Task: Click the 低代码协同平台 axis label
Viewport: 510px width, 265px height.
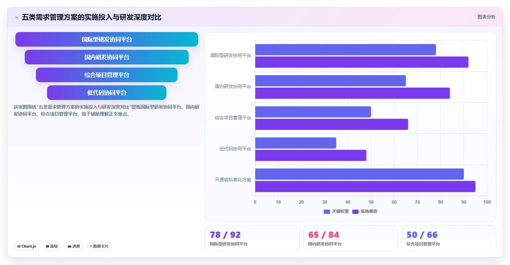Action: pos(235,149)
